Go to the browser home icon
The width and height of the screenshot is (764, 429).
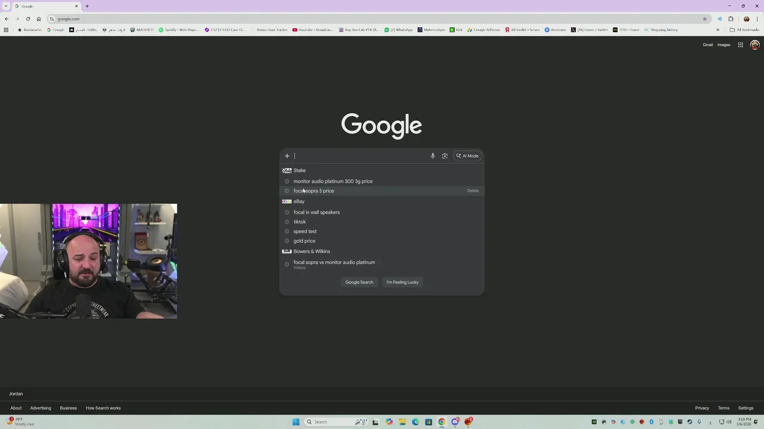[x=39, y=19]
